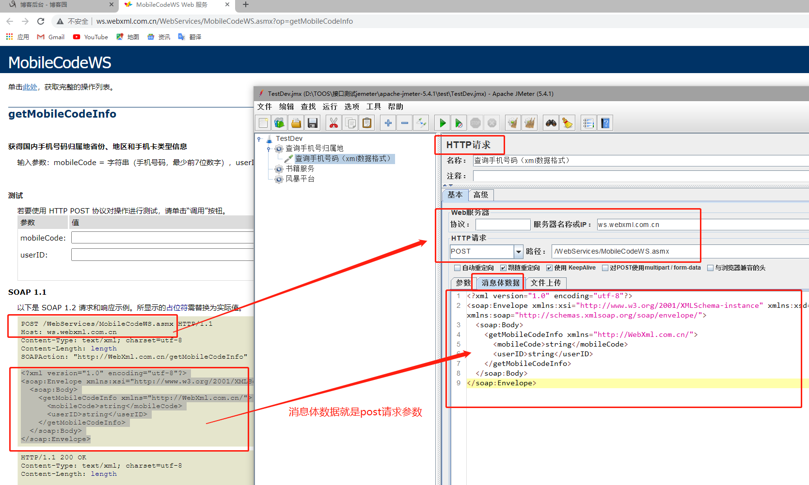Image resolution: width=809 pixels, height=485 pixels.
Task: Uncheck the 跟随重定向 checkbox
Action: coord(503,268)
